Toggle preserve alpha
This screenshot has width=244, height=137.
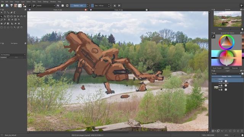(x=63, y=5)
